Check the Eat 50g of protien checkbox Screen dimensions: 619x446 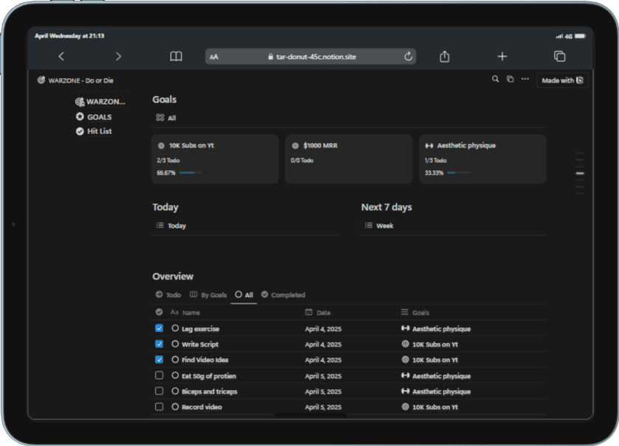159,375
